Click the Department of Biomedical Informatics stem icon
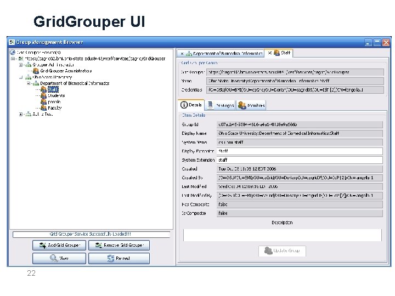 (36, 83)
